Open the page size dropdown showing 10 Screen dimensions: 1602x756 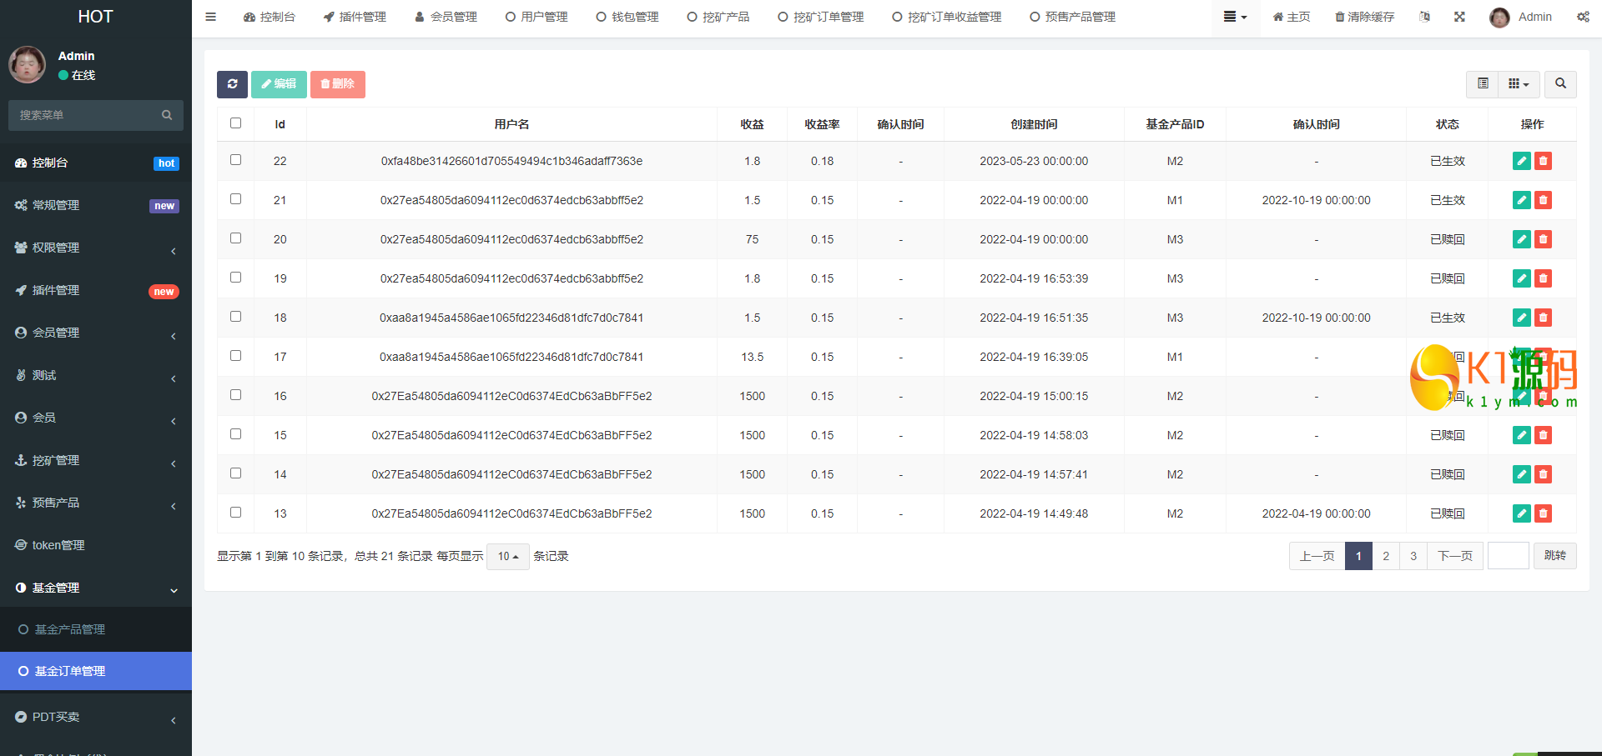(x=507, y=556)
